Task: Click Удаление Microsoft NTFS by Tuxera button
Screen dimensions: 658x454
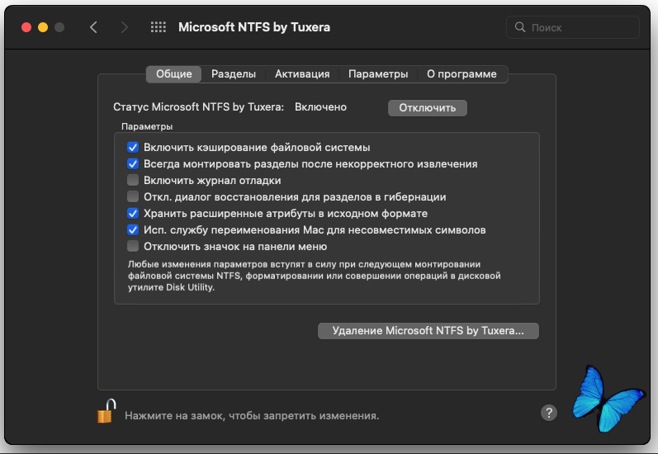Action: click(x=428, y=331)
